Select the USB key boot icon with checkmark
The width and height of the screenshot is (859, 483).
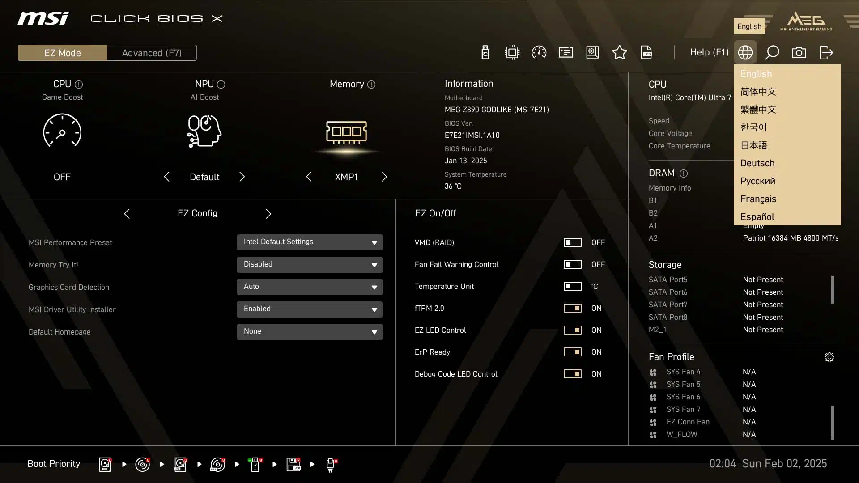pyautogui.click(x=255, y=464)
